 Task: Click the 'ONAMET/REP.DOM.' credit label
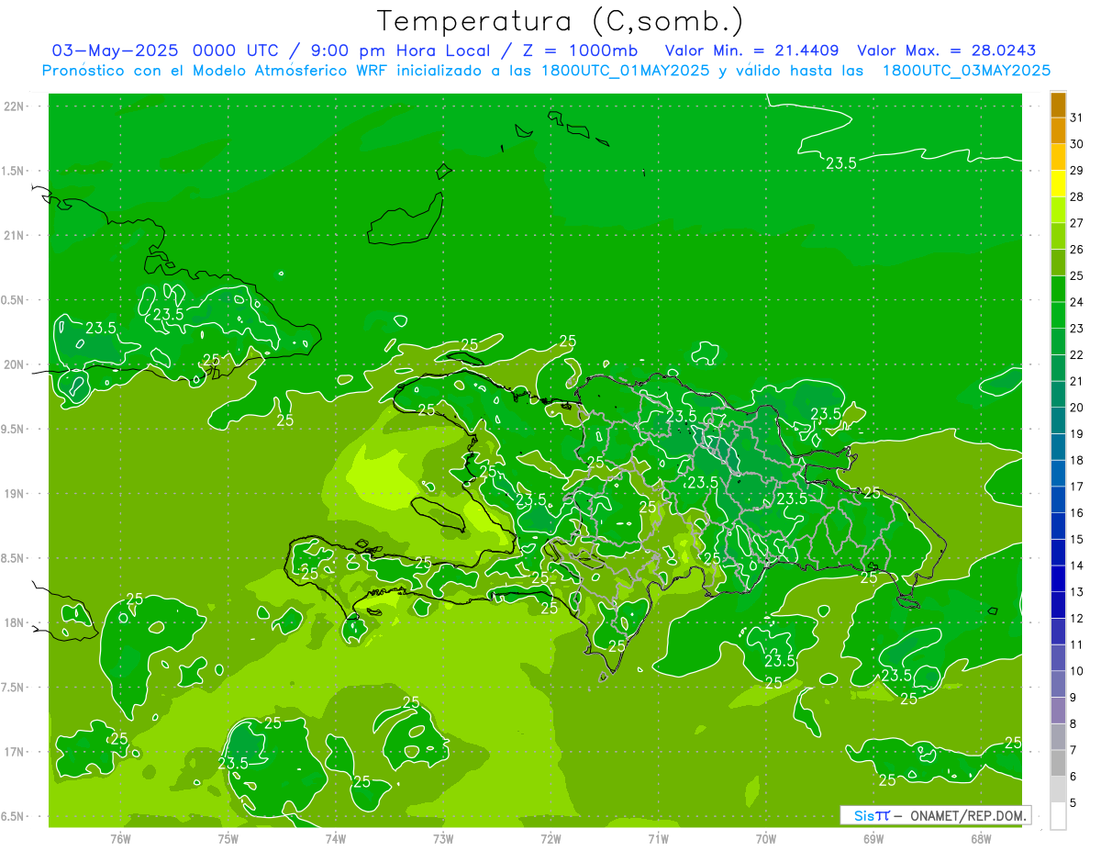[969, 815]
